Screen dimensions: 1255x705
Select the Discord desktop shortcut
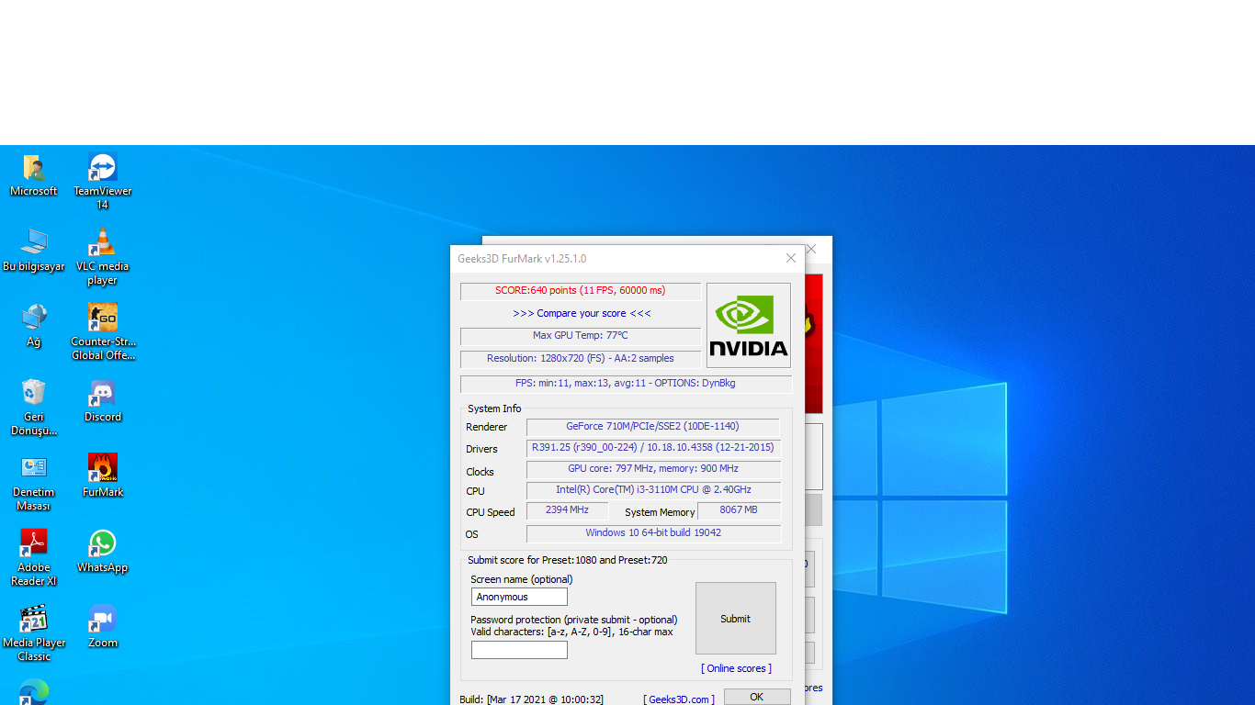[x=103, y=401]
